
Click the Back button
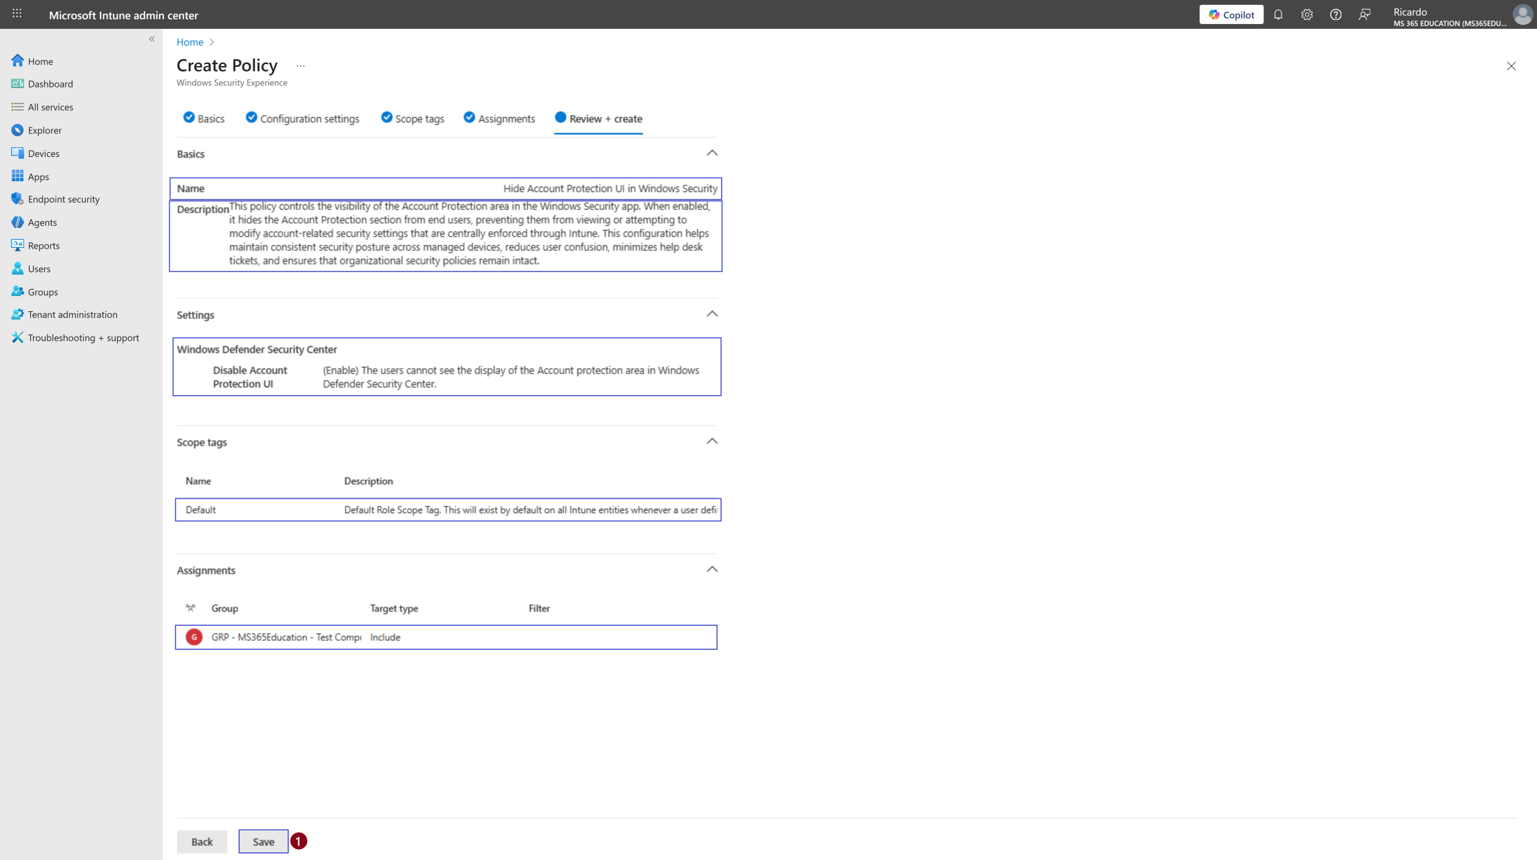[x=202, y=841]
